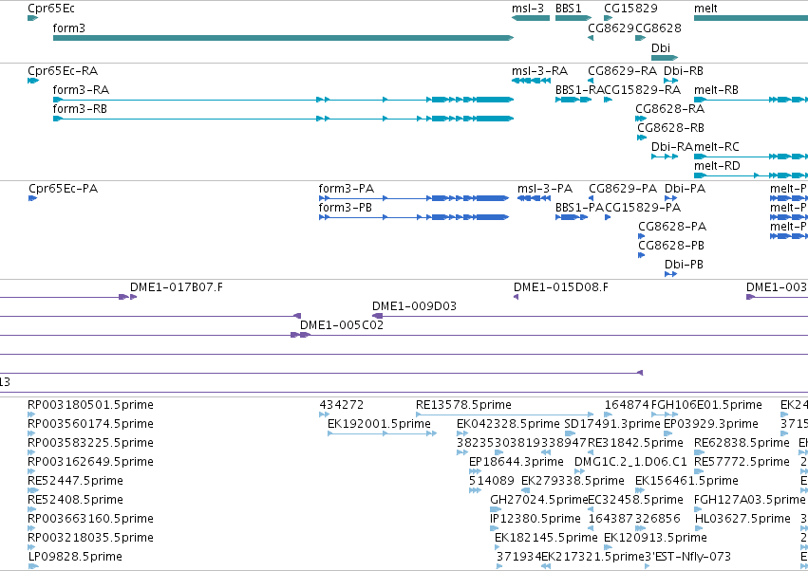The image size is (808, 571).
Task: Click the RE62838.5prime EST label
Action: (x=742, y=443)
